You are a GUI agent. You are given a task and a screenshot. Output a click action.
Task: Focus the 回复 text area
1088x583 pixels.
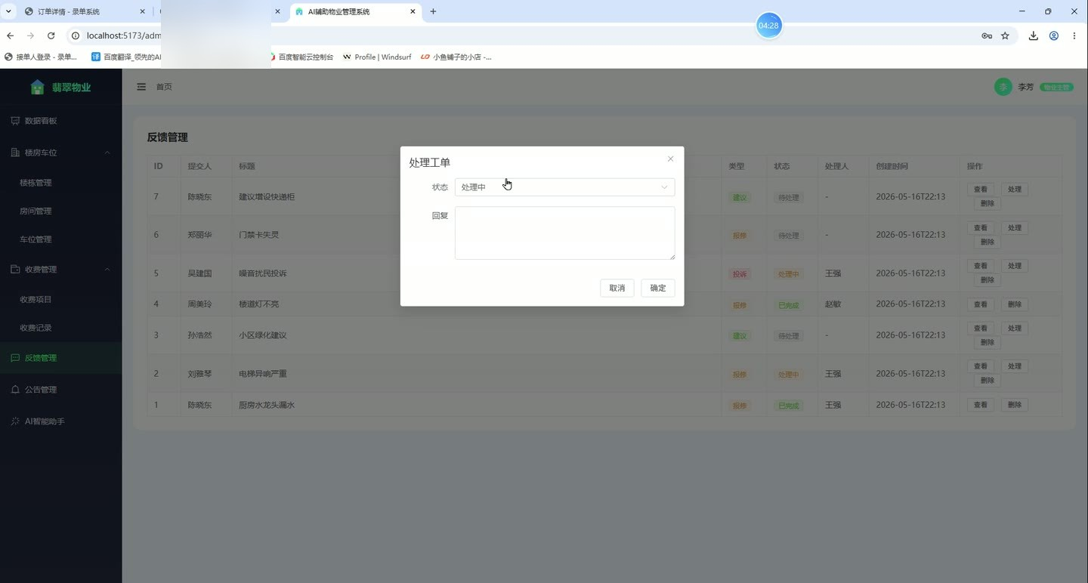tap(564, 233)
